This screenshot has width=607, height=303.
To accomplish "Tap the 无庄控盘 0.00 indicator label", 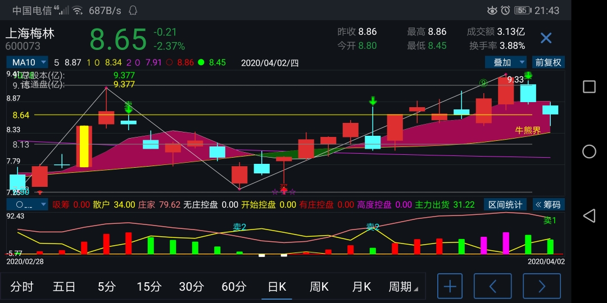I will click(211, 204).
